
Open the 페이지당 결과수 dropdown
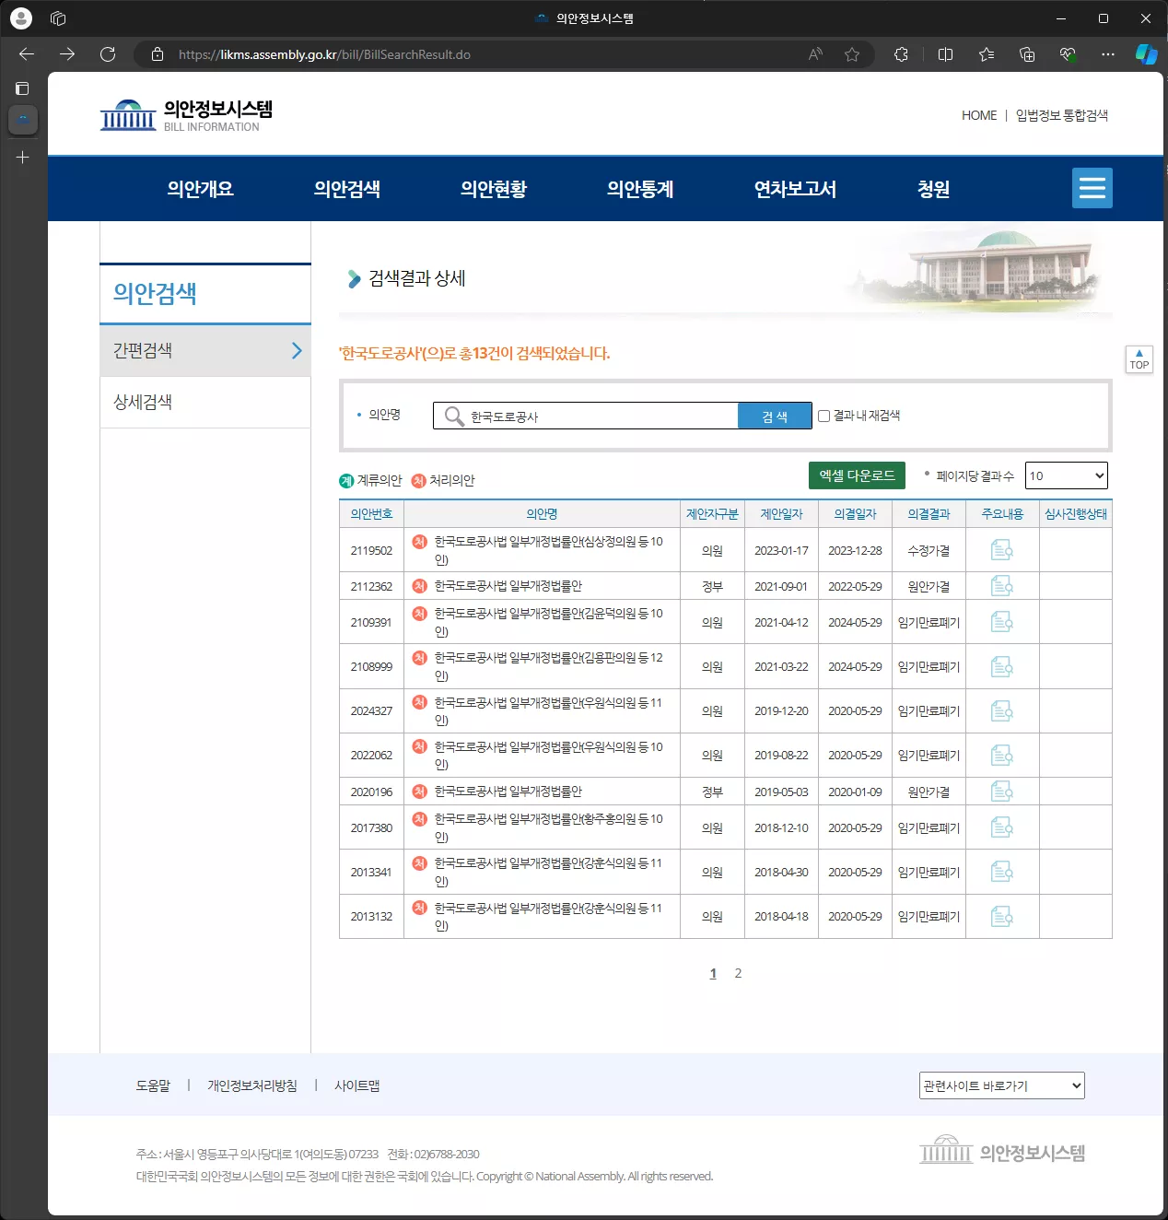click(x=1066, y=475)
